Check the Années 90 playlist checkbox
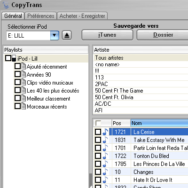Viewport: 188px width, 188px height. click(x=17, y=74)
